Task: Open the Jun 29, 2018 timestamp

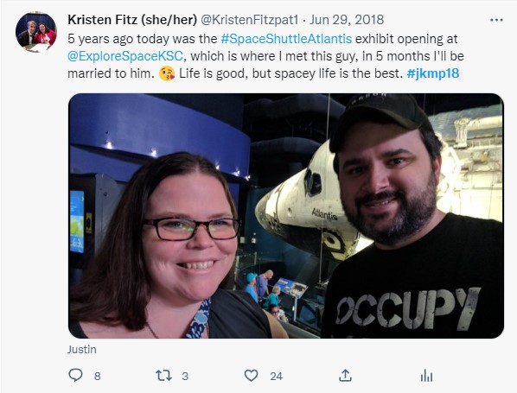Action: (x=347, y=20)
